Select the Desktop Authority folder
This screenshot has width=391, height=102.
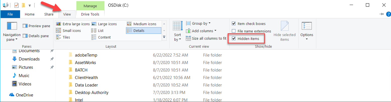[x=91, y=92]
